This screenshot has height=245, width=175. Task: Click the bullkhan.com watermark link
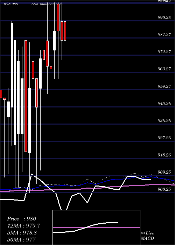[51, 4]
